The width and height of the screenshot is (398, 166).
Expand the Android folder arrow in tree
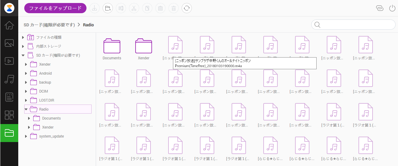[26, 73]
